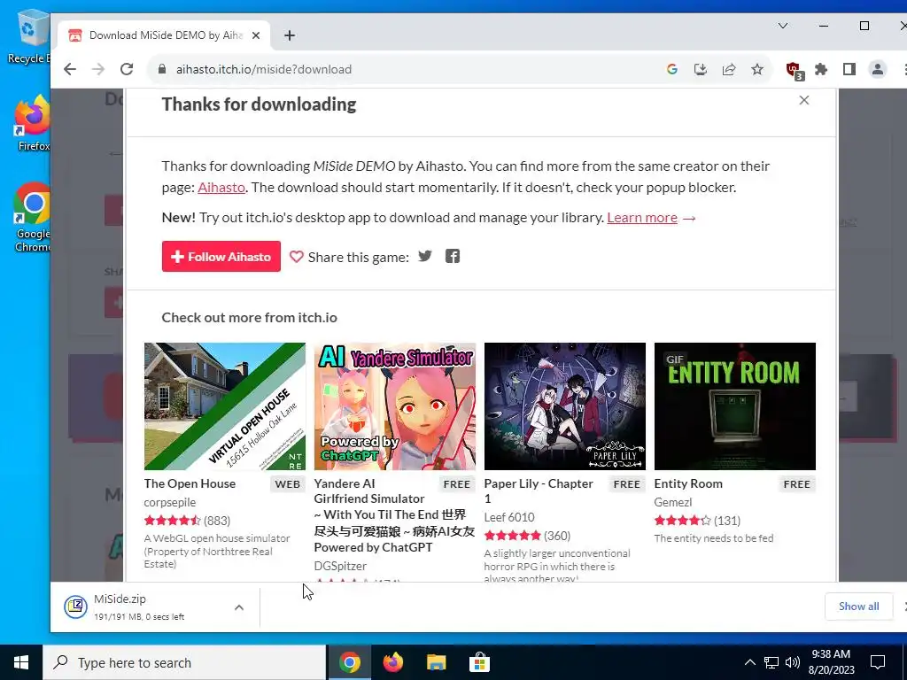Share this page via address bar icon

(x=729, y=69)
